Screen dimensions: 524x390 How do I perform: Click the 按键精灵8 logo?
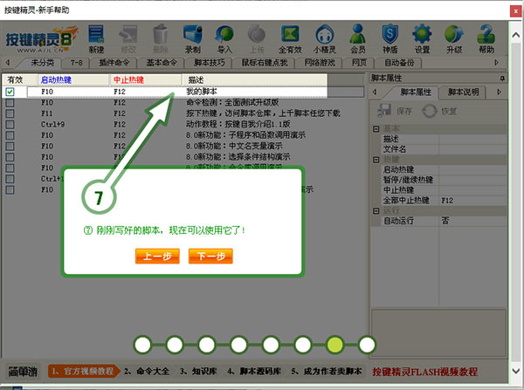pyautogui.click(x=41, y=40)
